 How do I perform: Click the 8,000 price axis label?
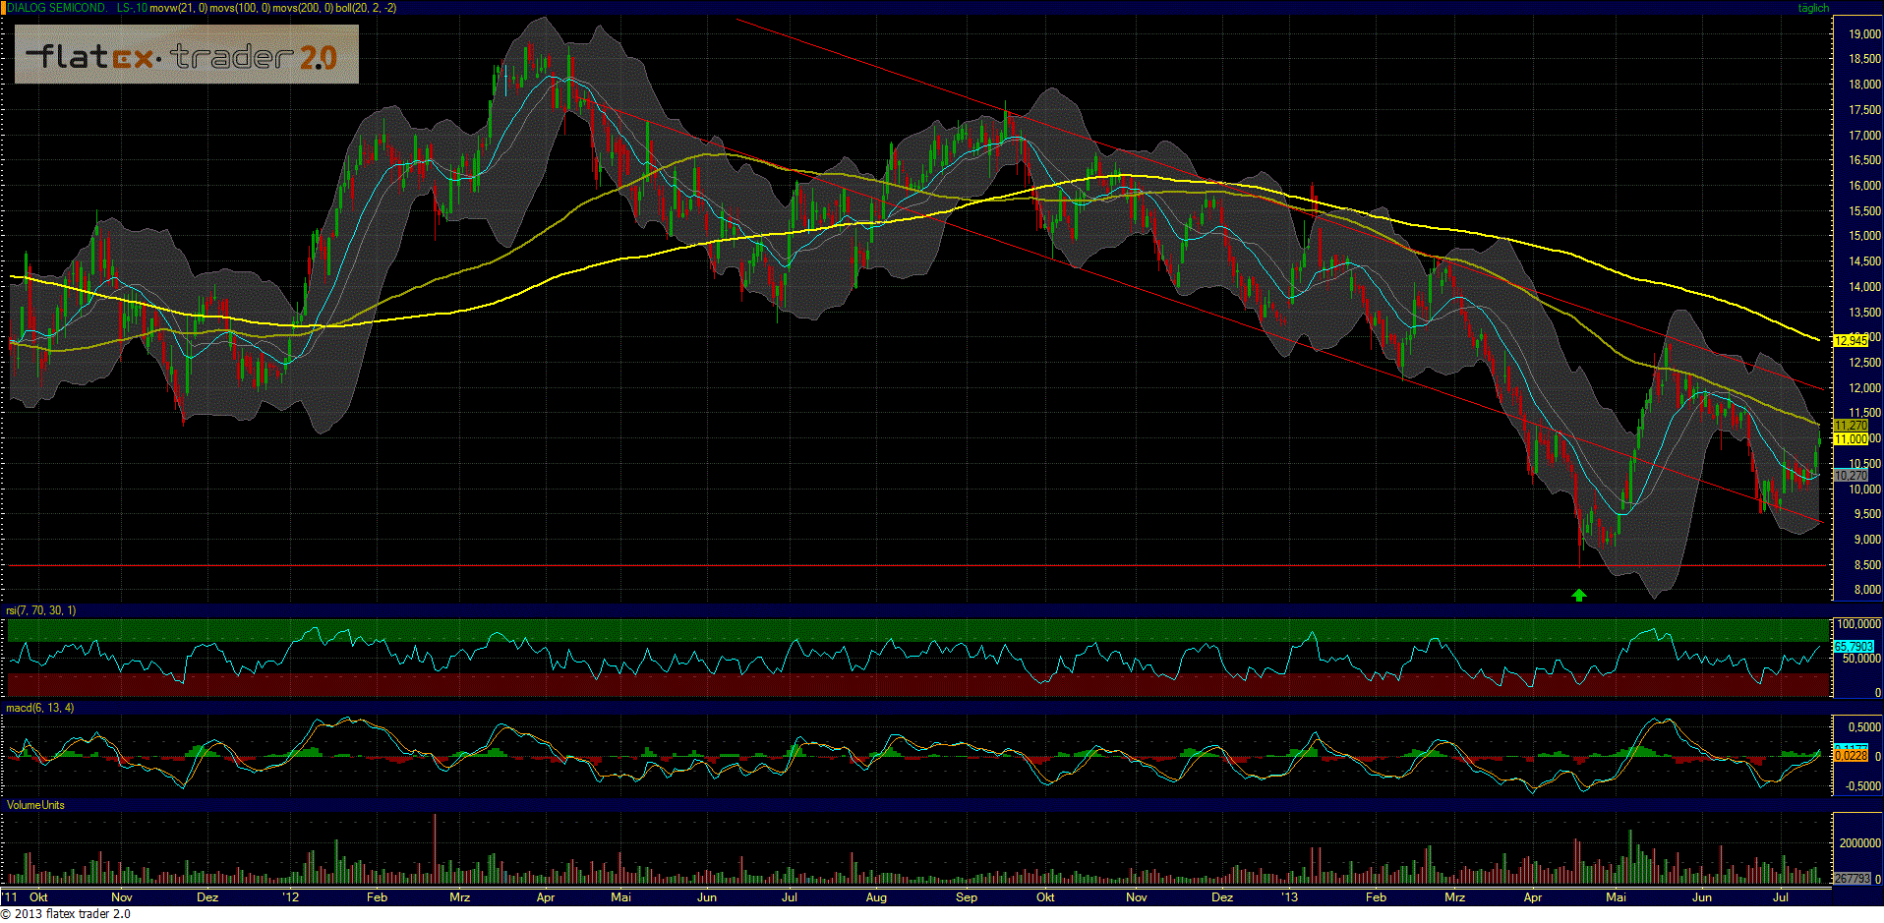point(1868,590)
